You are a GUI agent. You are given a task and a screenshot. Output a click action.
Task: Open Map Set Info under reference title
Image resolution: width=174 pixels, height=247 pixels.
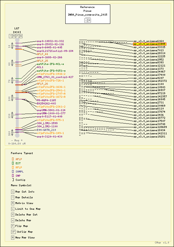point(86,20)
